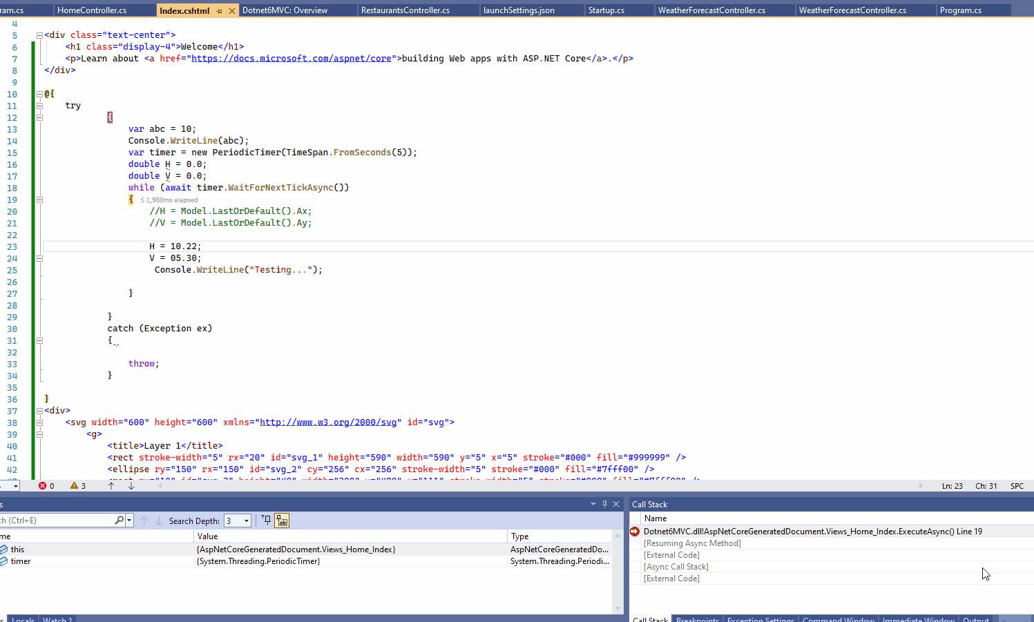Select the [Async Call Stack] frame
This screenshot has height=622, width=1034.
pos(676,567)
